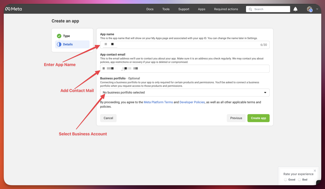Click the Cancel button
325x189 pixels.
108,118
